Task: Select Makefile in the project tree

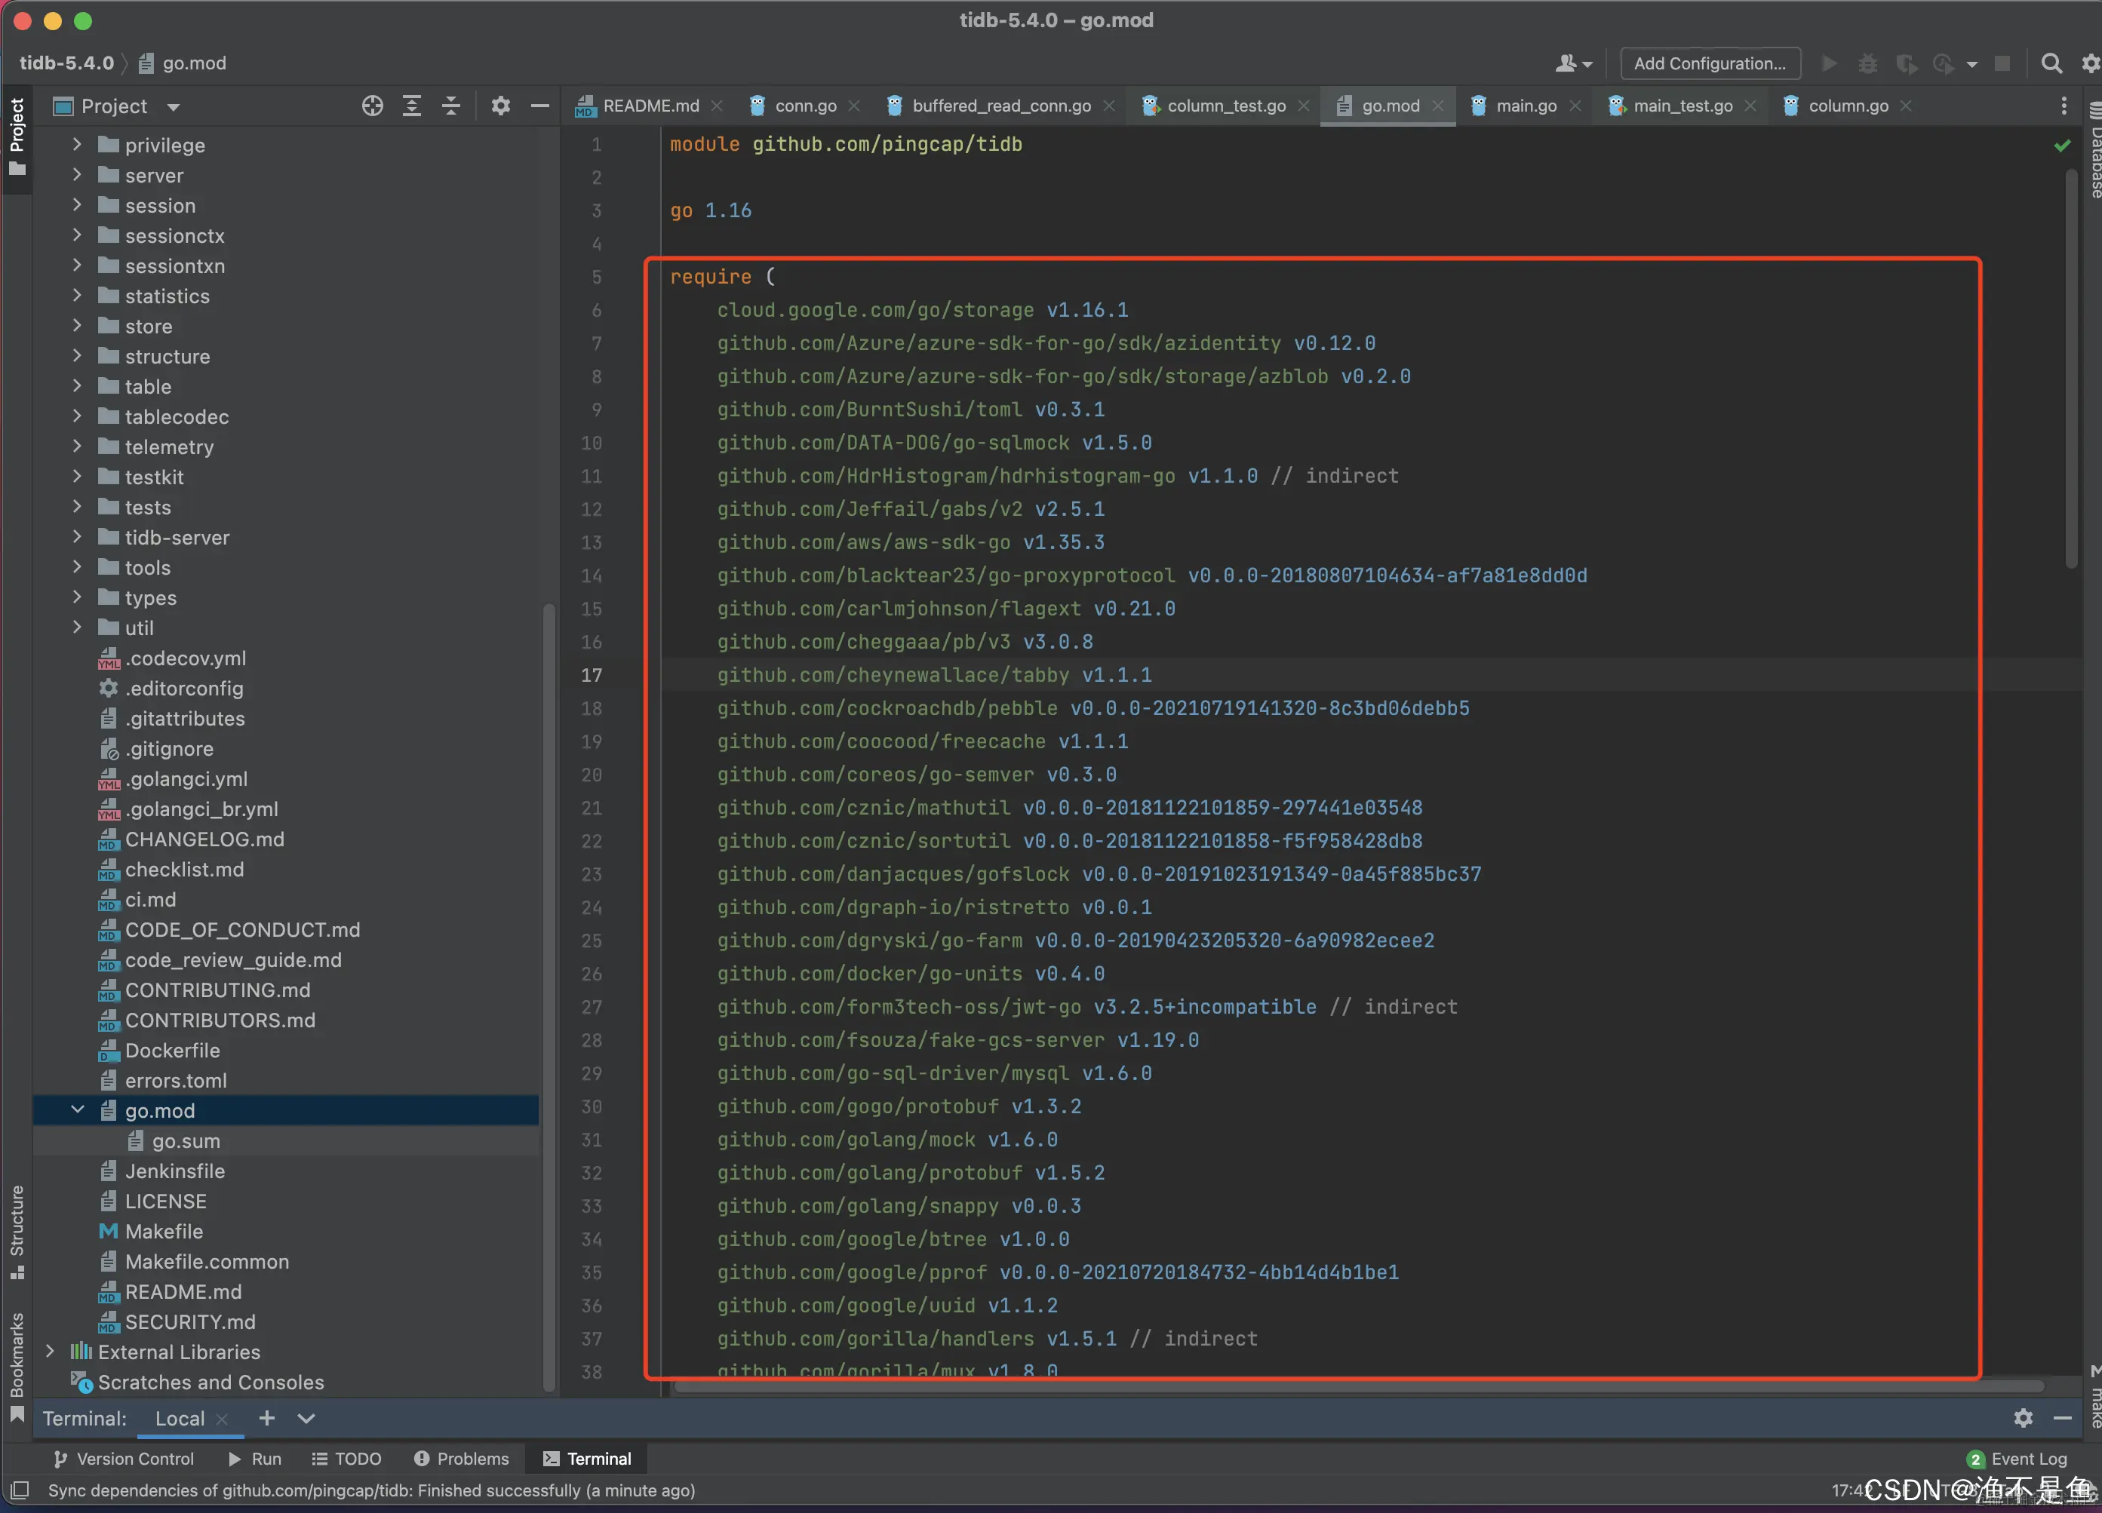Action: pos(164,1232)
